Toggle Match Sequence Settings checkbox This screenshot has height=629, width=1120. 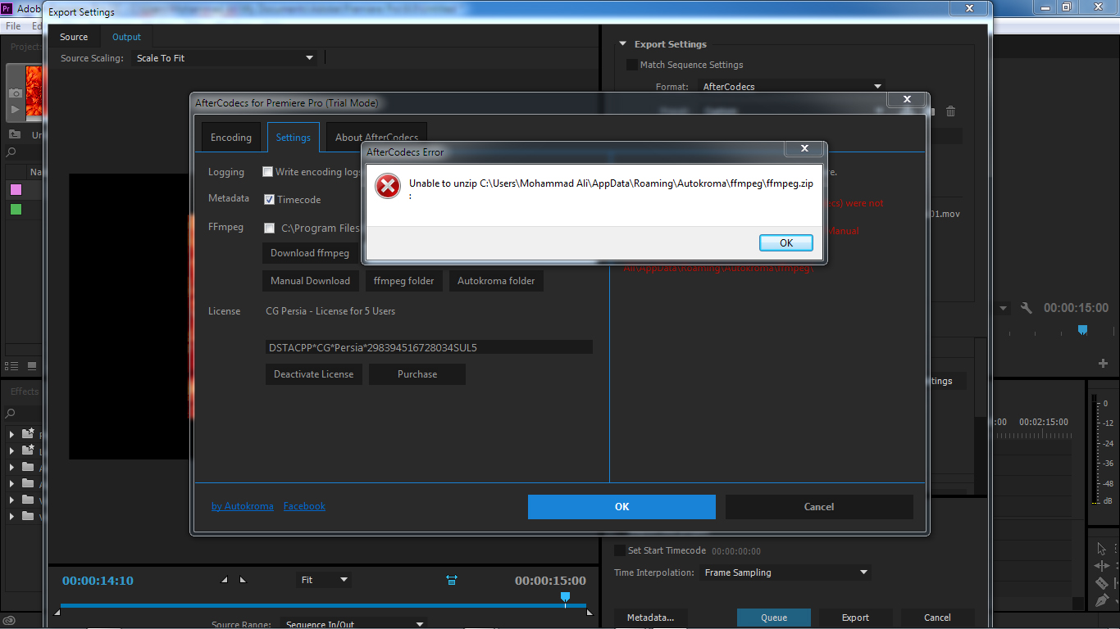tap(631, 65)
